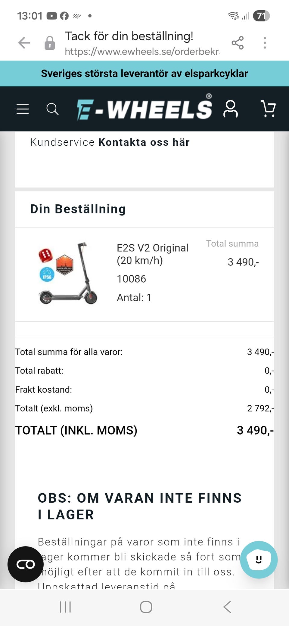Tap the E2S V2 scooter thumbnail
Image resolution: width=289 pixels, height=626 pixels.
68,274
